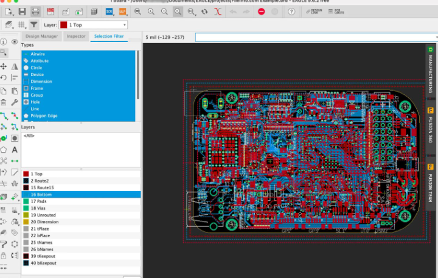Open Layer settings icon
Screen dimensions: 438x278
coord(9,25)
